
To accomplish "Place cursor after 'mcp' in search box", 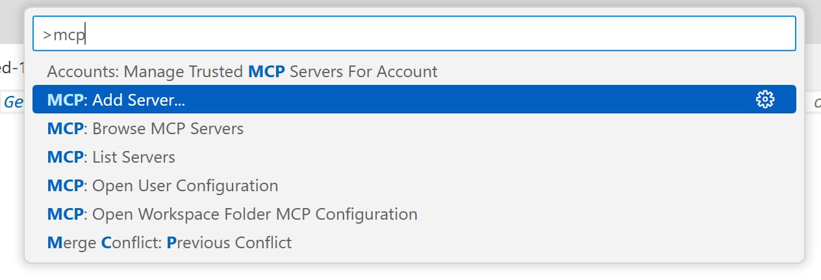I will 86,36.
